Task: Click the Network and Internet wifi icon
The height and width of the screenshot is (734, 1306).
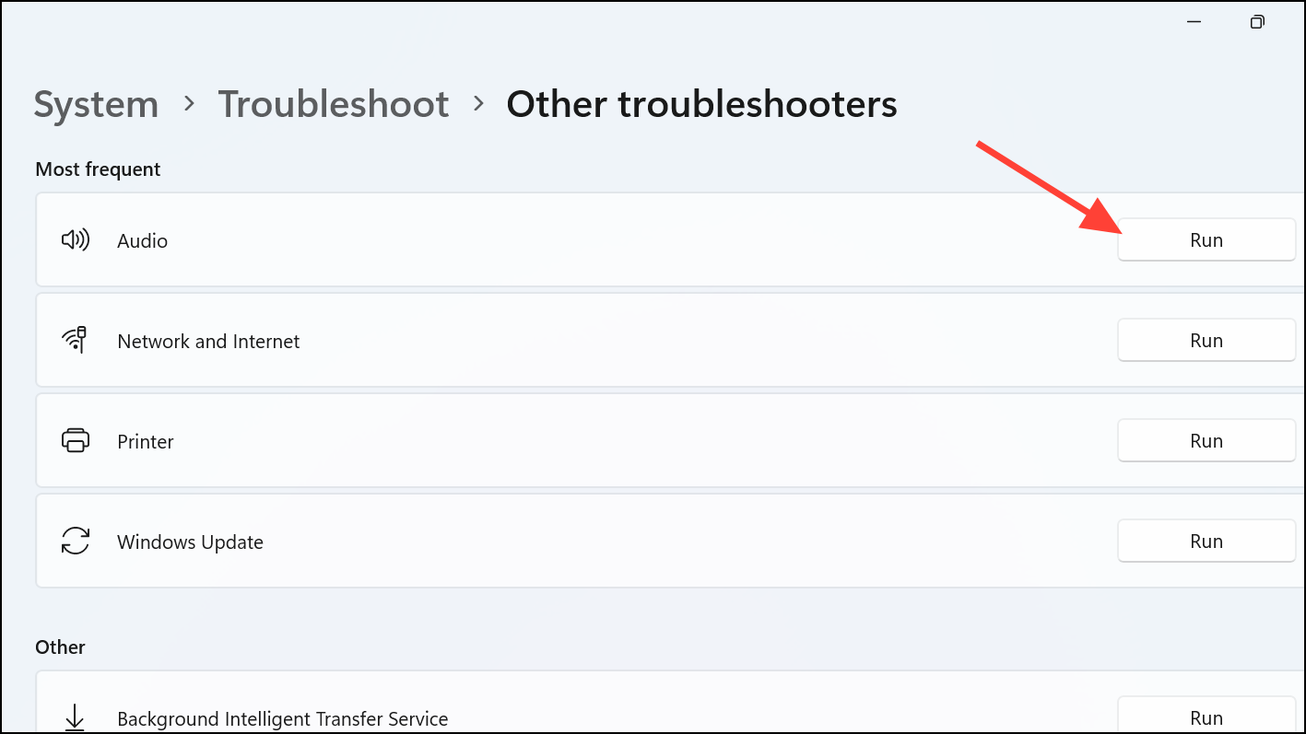Action: (75, 341)
